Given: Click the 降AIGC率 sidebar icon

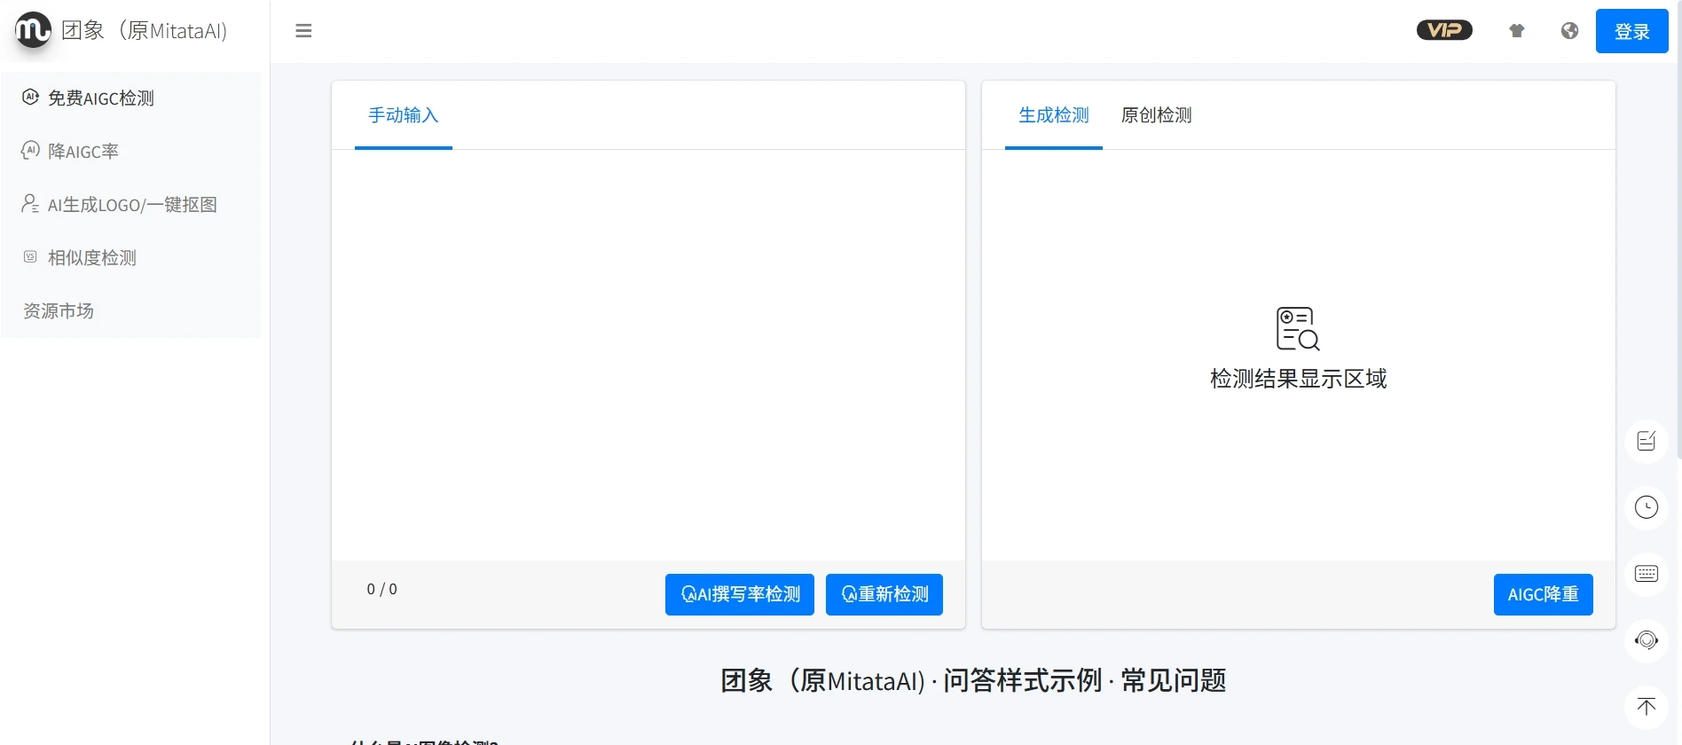Looking at the screenshot, I should coord(30,150).
